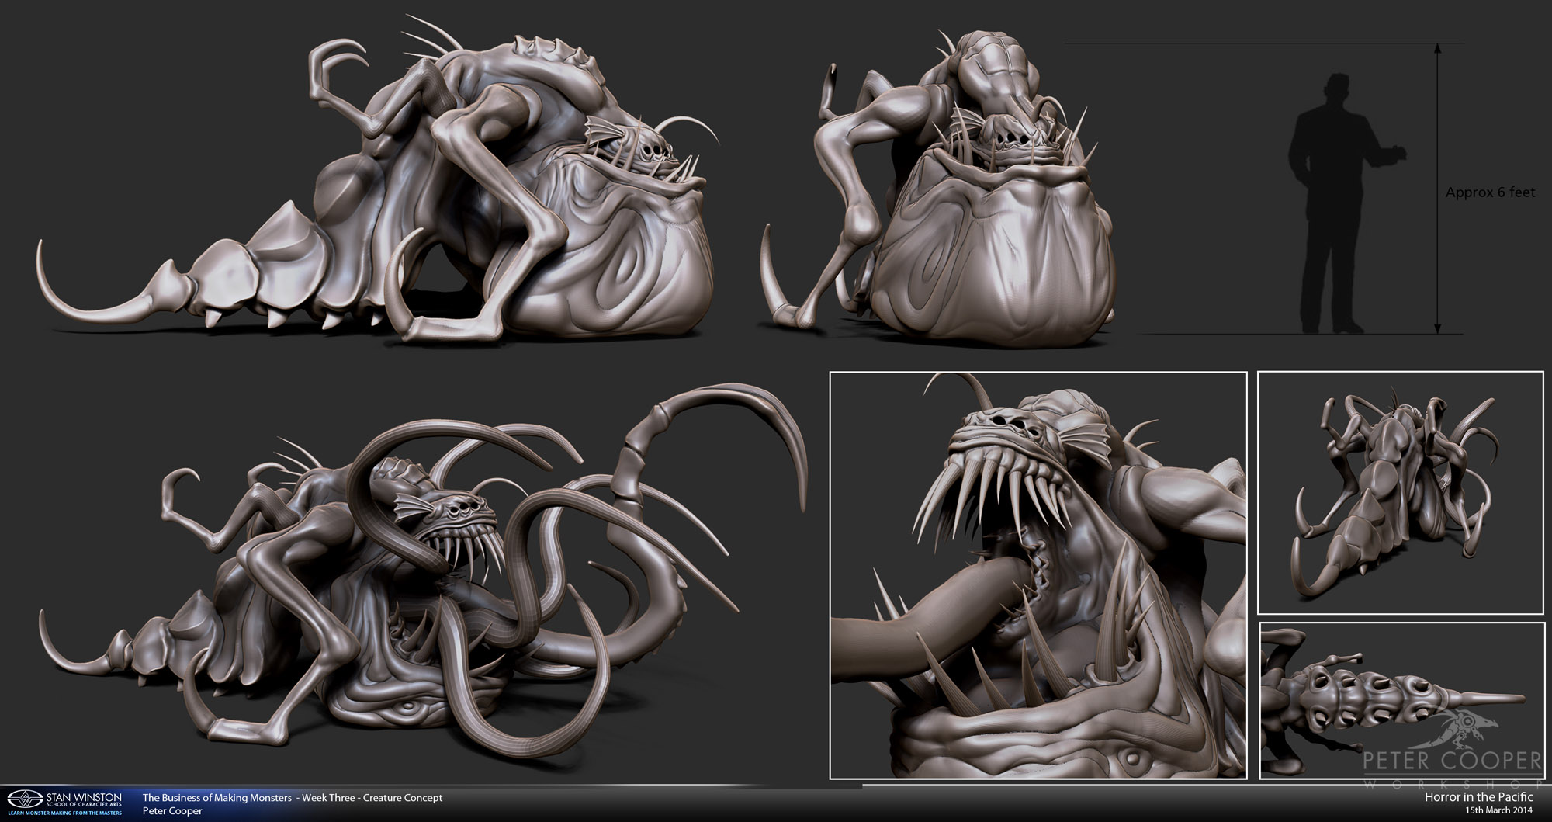The image size is (1552, 822).
Task: Open the framed top-down creature view
Action: (x=1400, y=493)
